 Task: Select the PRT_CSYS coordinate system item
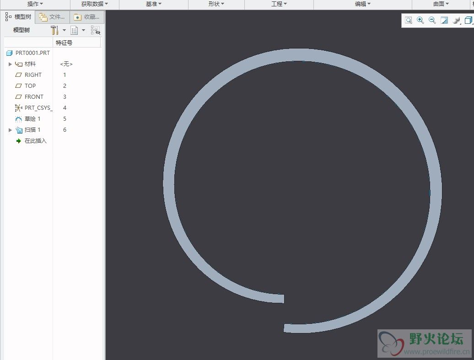(x=38, y=108)
